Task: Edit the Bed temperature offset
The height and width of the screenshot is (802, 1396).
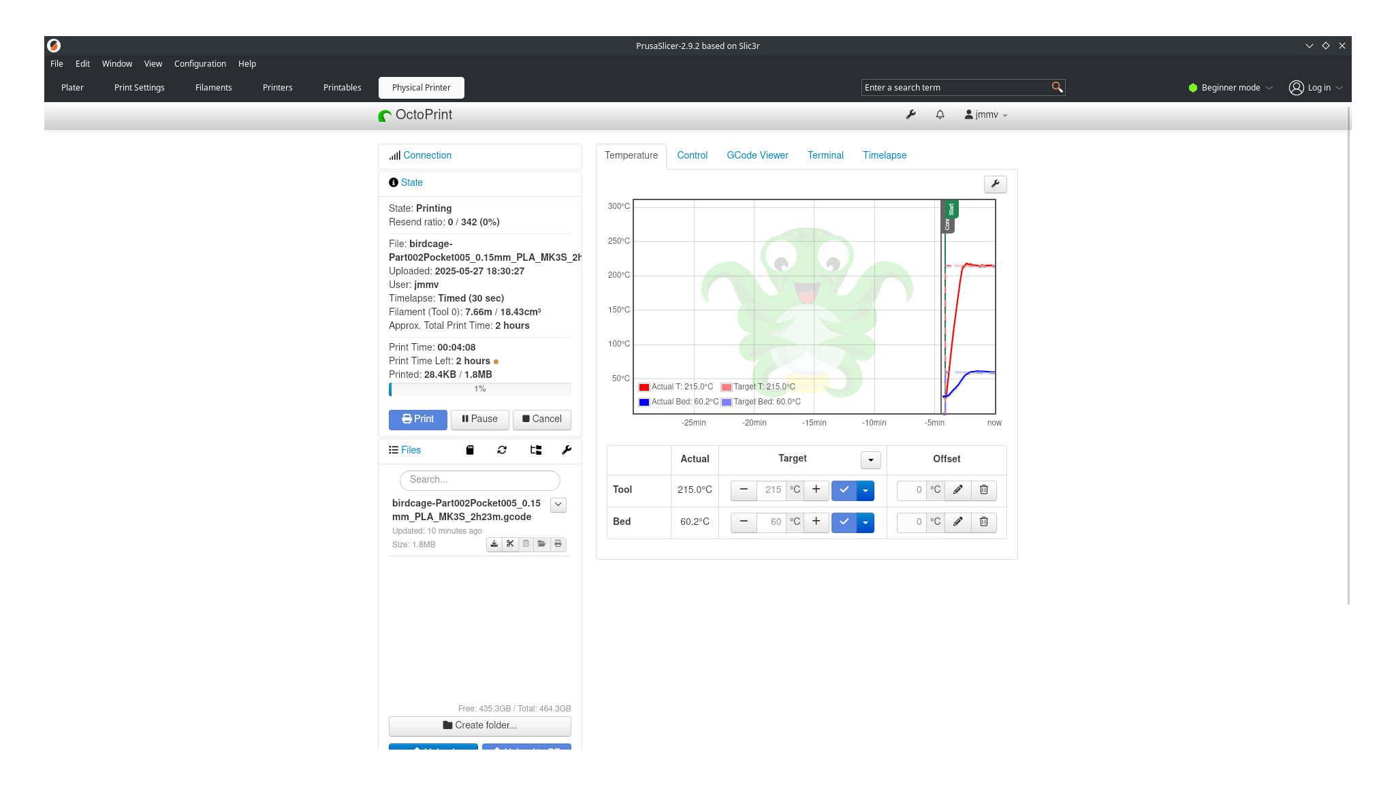Action: pos(957,522)
